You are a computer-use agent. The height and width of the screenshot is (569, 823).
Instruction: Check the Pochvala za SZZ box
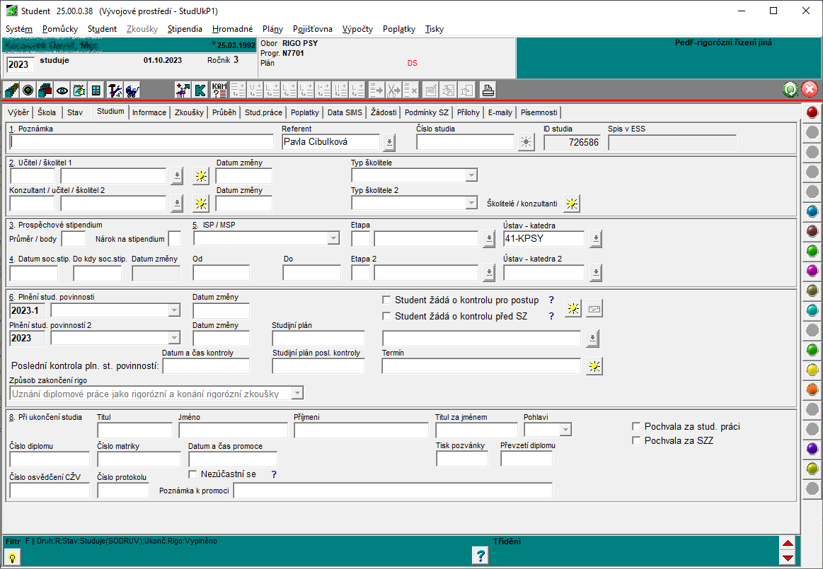(636, 440)
